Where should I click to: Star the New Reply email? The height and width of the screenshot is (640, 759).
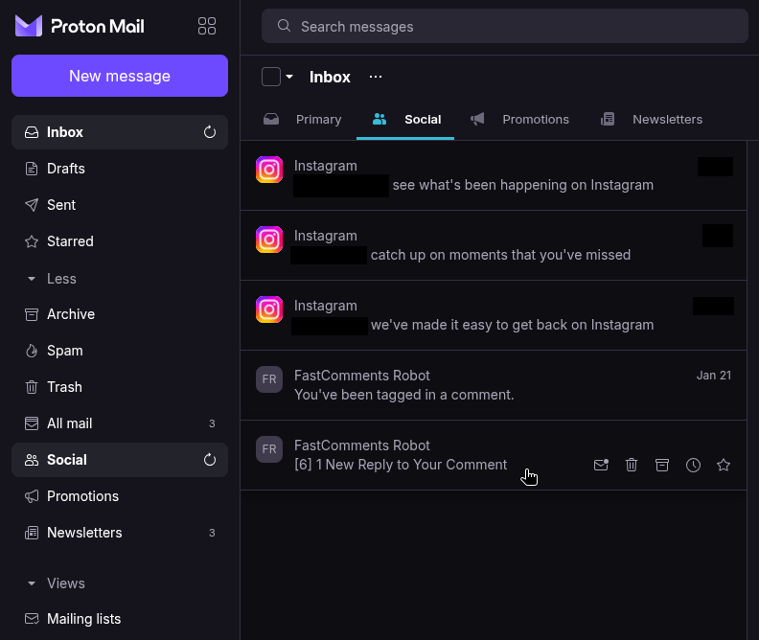coord(724,465)
